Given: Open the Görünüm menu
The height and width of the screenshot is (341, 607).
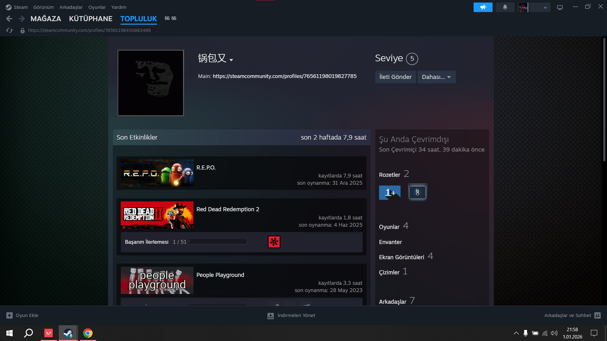Looking at the screenshot, I should (x=44, y=7).
